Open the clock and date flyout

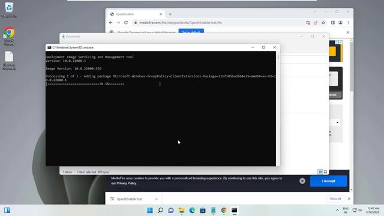pos(373,210)
